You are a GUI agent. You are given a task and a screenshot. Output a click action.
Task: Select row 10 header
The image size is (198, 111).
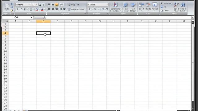(5, 51)
